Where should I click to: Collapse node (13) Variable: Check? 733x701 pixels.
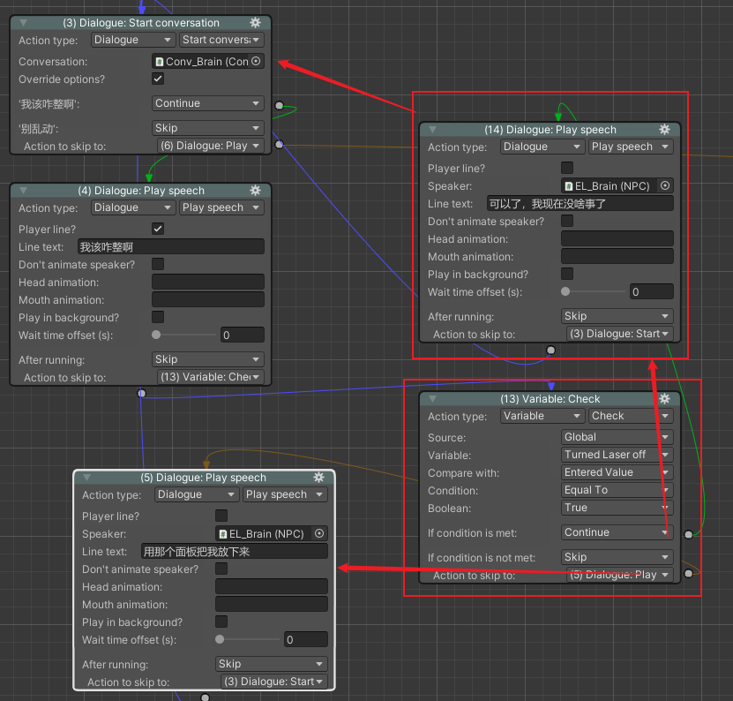coord(432,399)
